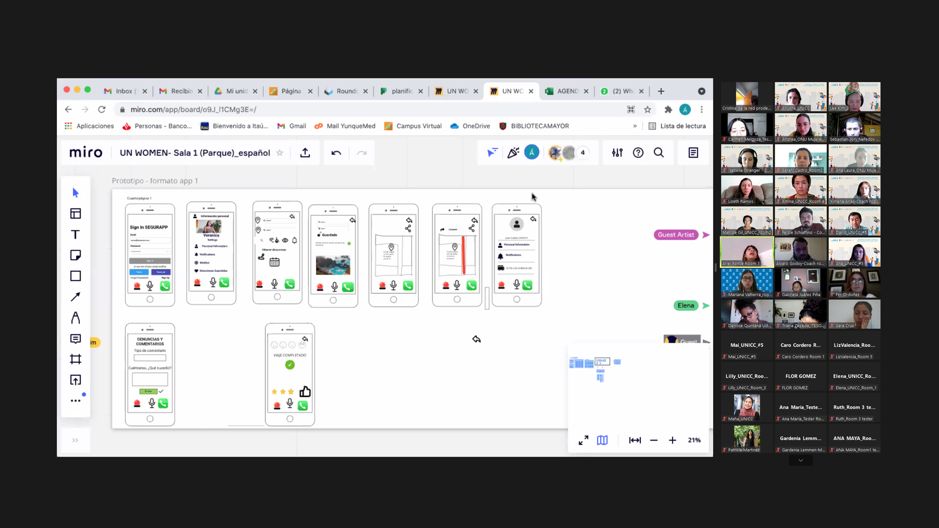Select the Text tool
Image resolution: width=939 pixels, height=528 pixels.
pos(76,234)
